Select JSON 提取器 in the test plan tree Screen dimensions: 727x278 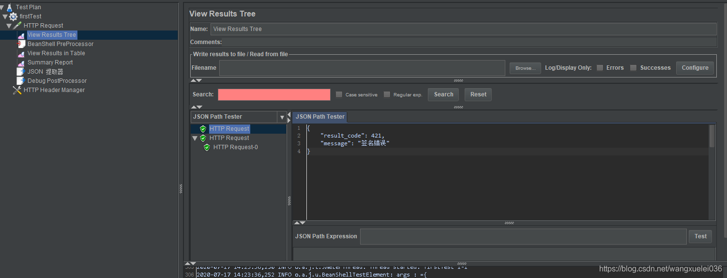click(45, 72)
